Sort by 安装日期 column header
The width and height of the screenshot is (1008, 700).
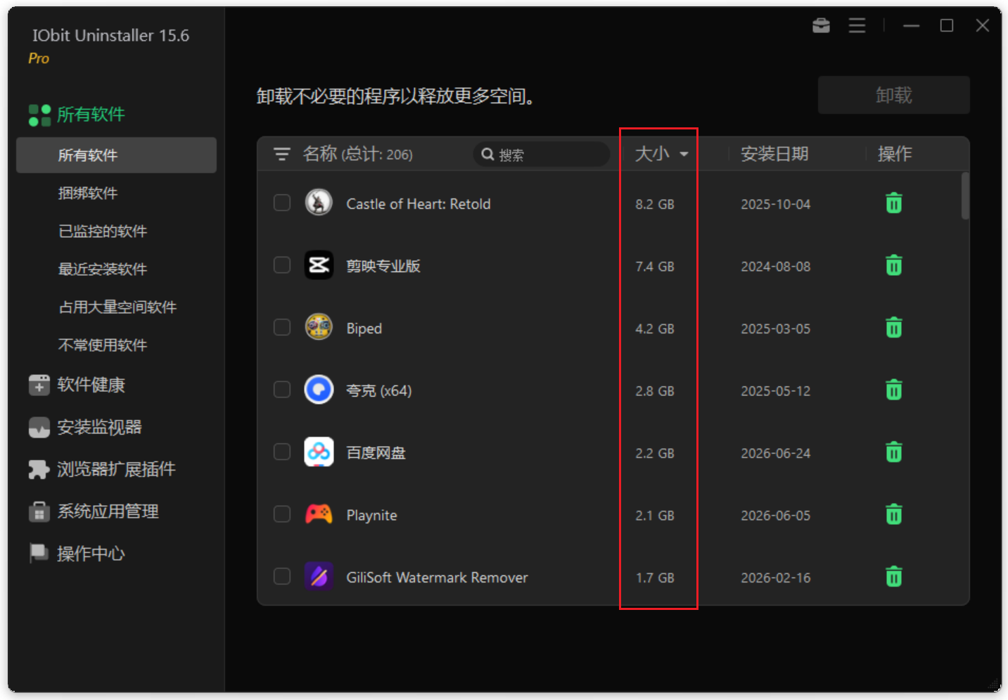[774, 153]
